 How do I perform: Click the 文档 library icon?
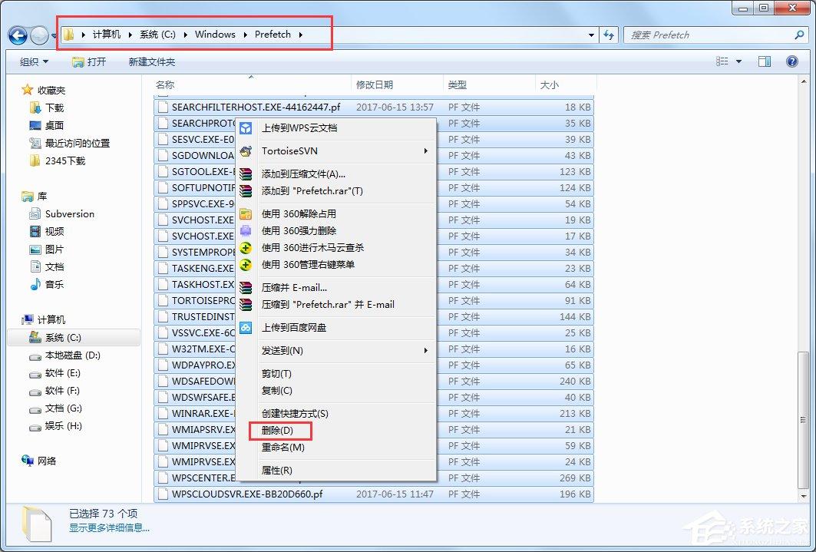(35, 267)
